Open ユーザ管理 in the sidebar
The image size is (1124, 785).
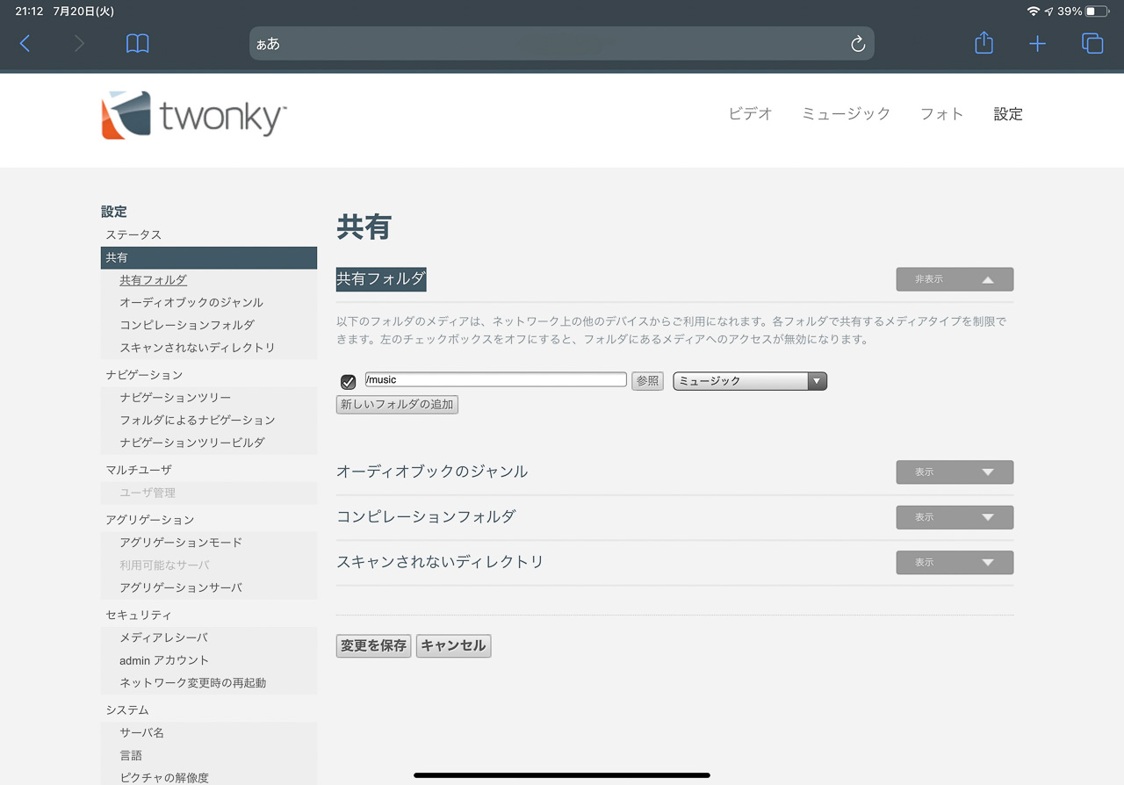pos(148,493)
